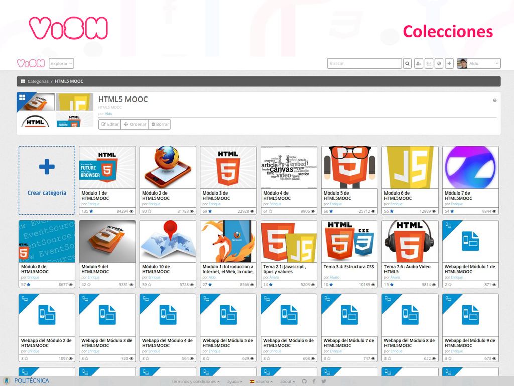The width and height of the screenshot is (514, 386).
Task: Click the author link Aldo under HTML5 MOOC
Action: pyautogui.click(x=108, y=114)
